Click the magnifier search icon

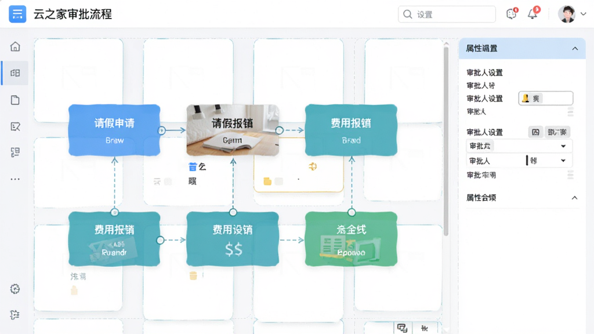click(x=408, y=14)
